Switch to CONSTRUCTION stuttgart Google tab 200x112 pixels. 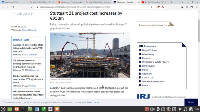[x=98, y=2]
